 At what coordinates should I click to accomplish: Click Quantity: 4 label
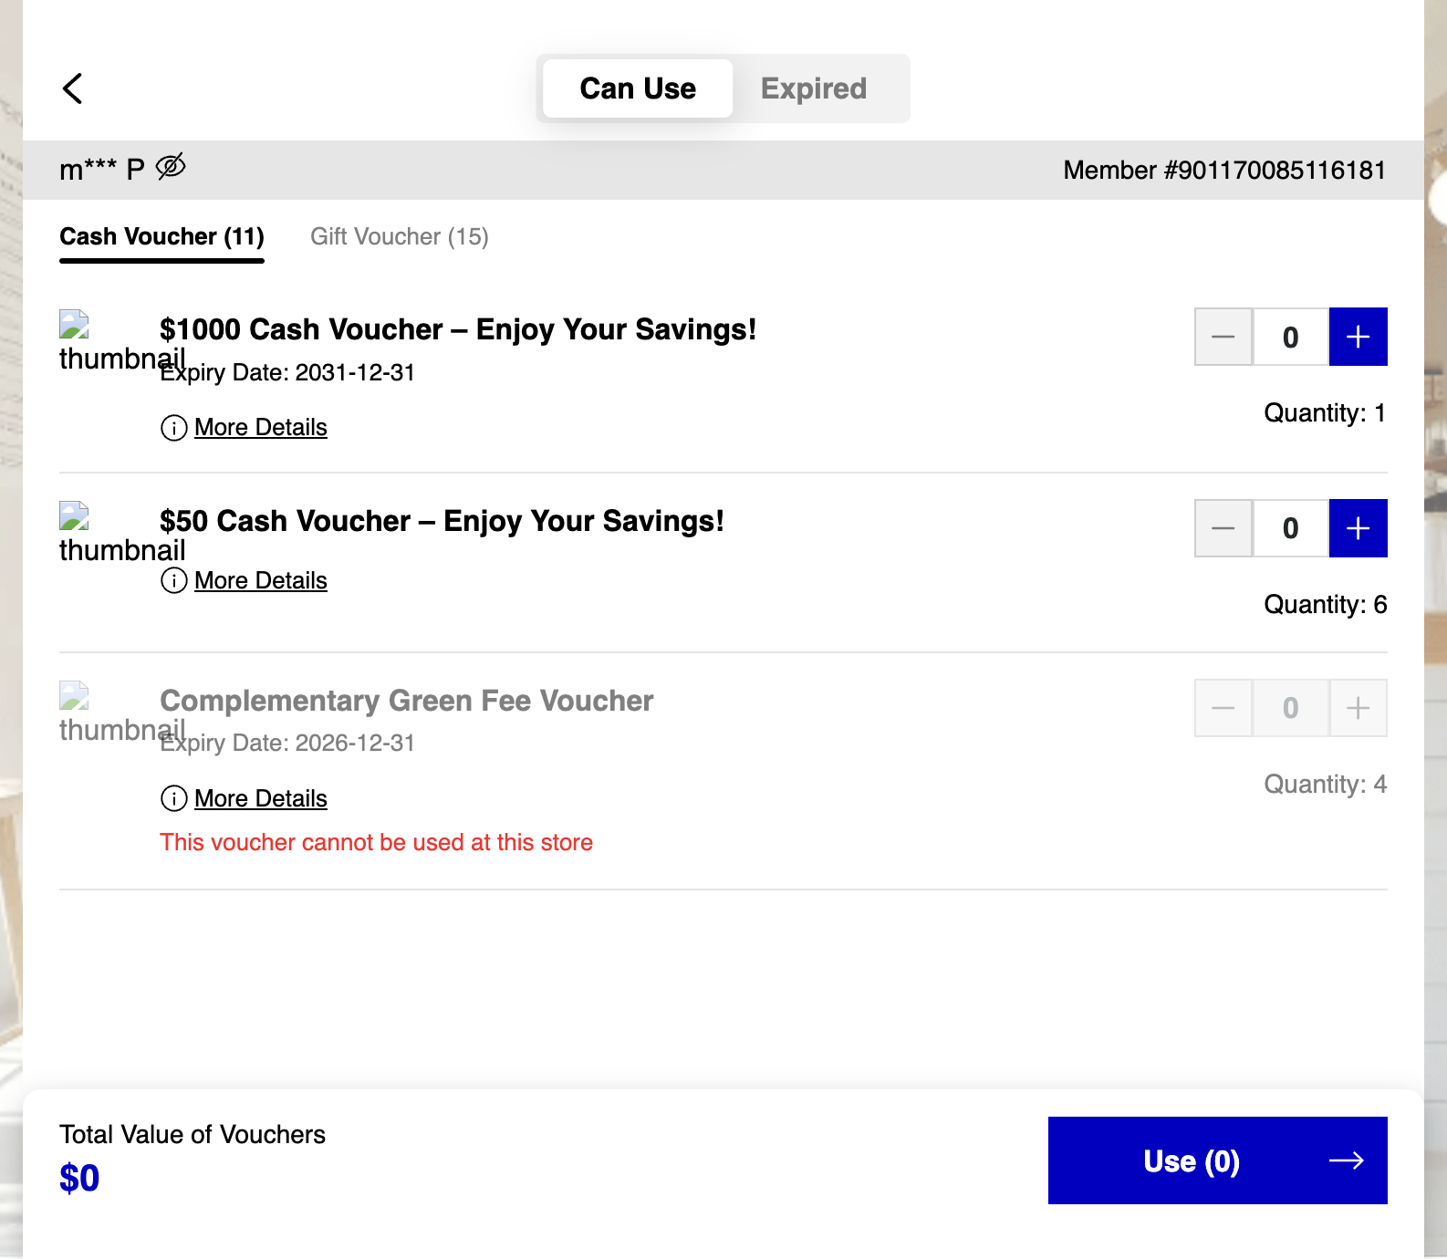tap(1326, 784)
